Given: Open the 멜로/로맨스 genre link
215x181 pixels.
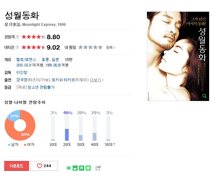Looking at the screenshot, I should [x=26, y=59].
